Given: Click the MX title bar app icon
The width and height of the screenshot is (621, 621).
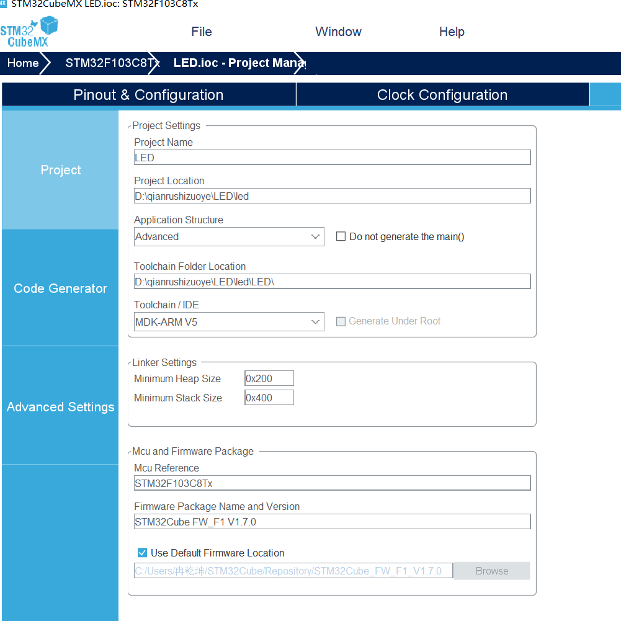Looking at the screenshot, I should click(3, 4).
